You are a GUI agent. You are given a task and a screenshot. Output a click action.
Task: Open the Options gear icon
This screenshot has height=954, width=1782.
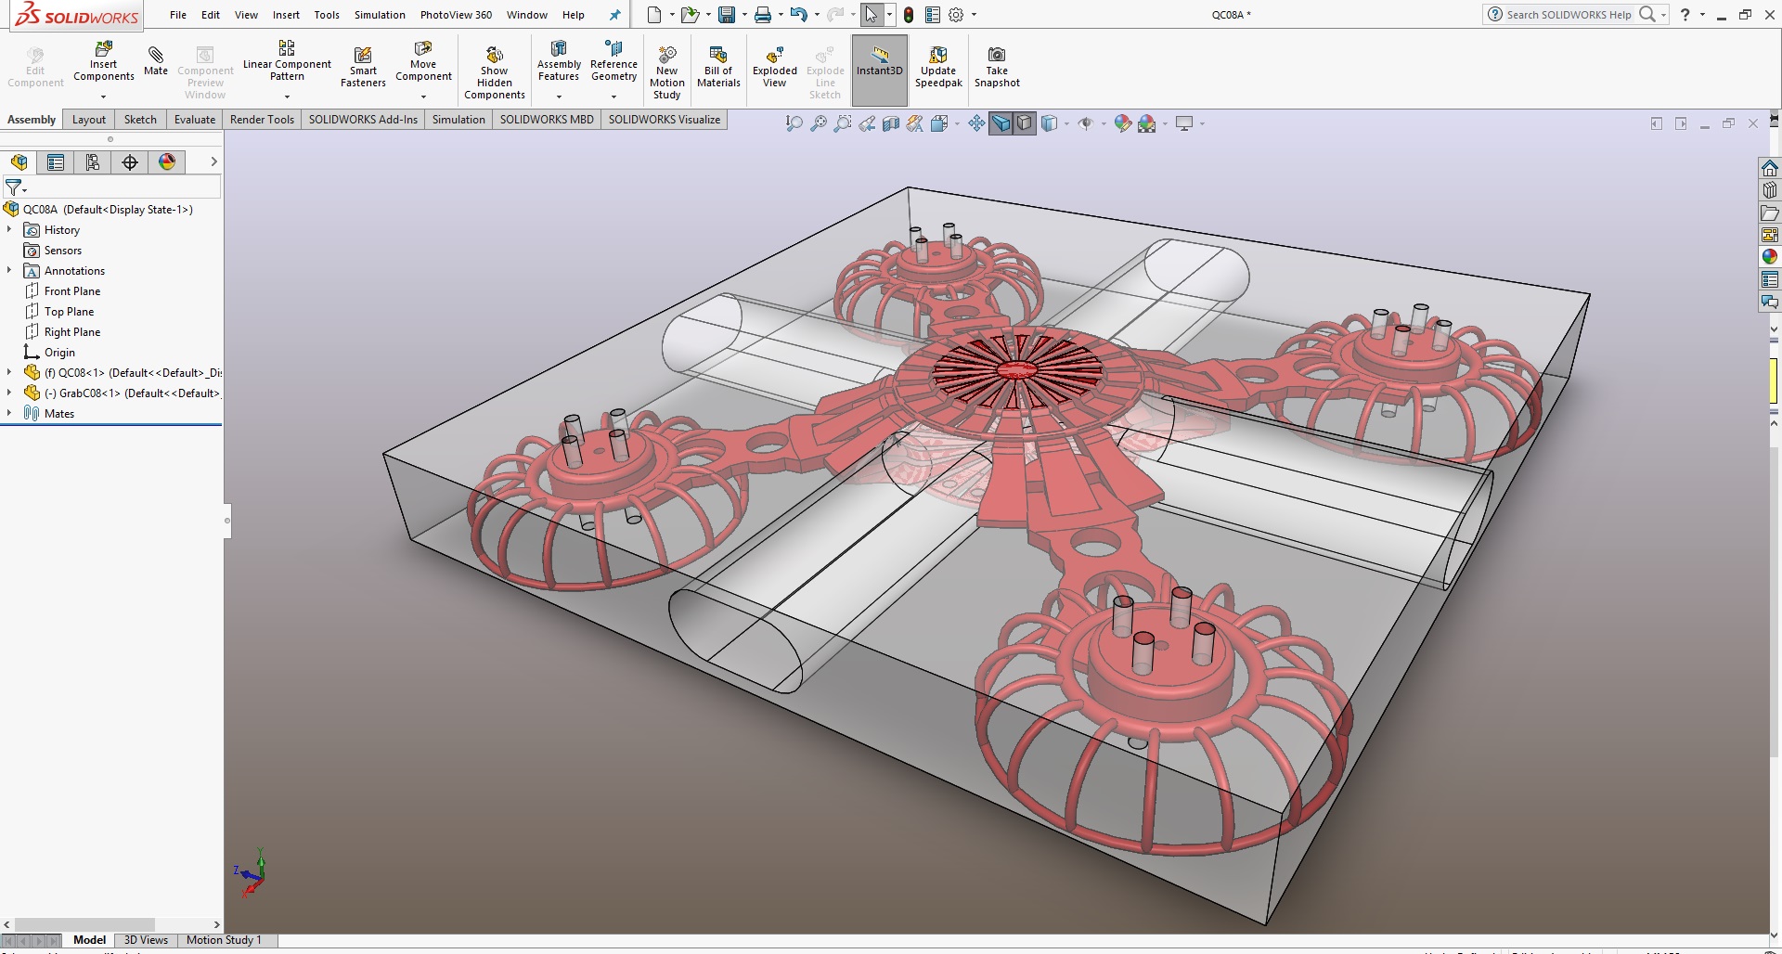pos(956,15)
